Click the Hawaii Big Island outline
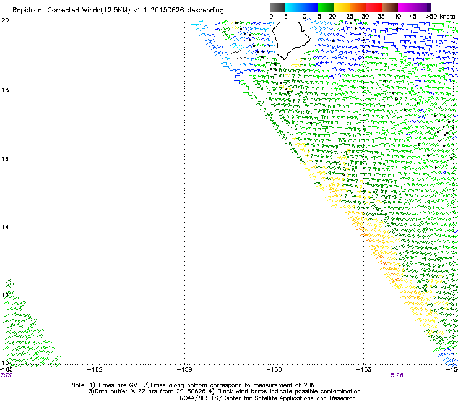 [291, 40]
